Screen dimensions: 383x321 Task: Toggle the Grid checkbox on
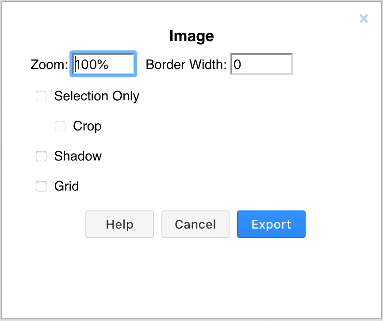[41, 186]
